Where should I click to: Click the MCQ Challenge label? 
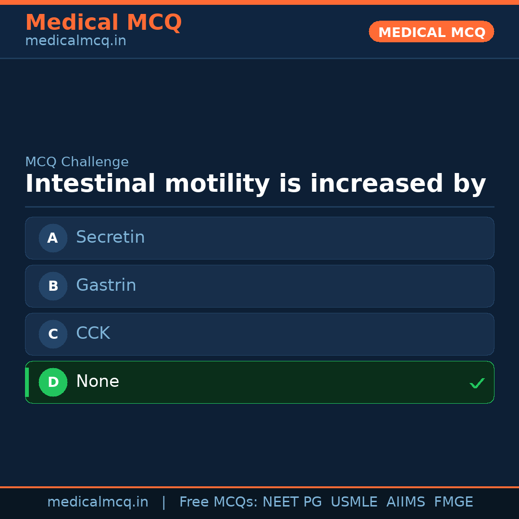(77, 162)
